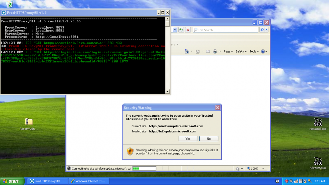Focus the Live Search input box
Screen dimensions: 329x185
226,30
